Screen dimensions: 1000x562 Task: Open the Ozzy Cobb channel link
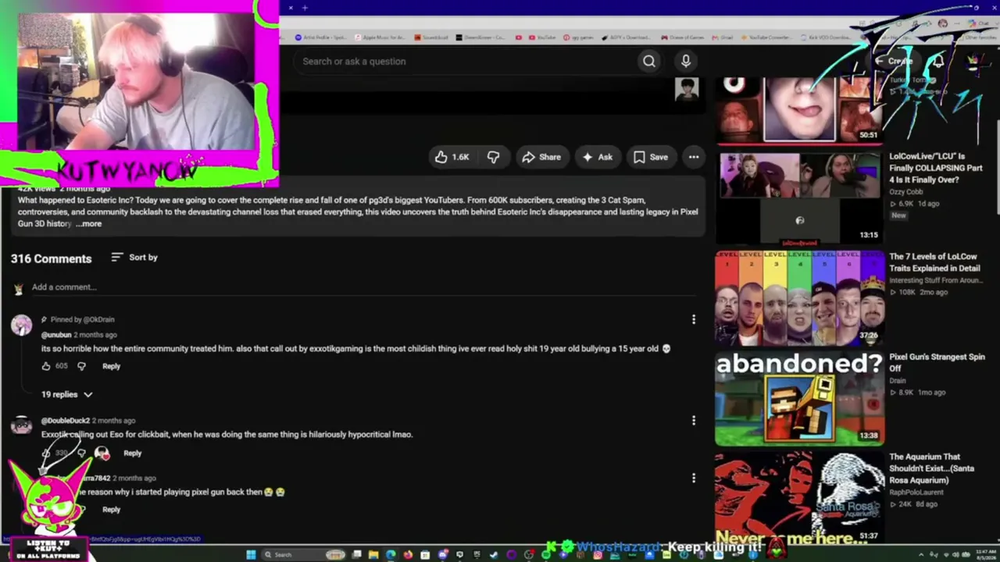click(907, 192)
